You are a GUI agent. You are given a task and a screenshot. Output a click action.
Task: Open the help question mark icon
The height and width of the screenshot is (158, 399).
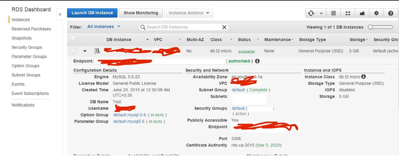[391, 13]
